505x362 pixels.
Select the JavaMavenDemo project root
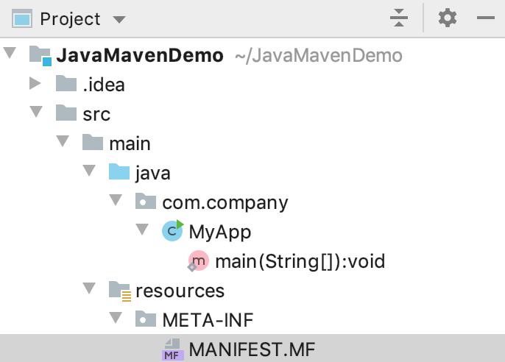tap(140, 55)
